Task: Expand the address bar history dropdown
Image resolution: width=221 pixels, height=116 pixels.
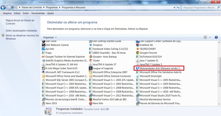Action: 174,7
